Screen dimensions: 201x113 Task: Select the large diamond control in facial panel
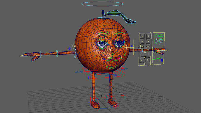coord(145,52)
